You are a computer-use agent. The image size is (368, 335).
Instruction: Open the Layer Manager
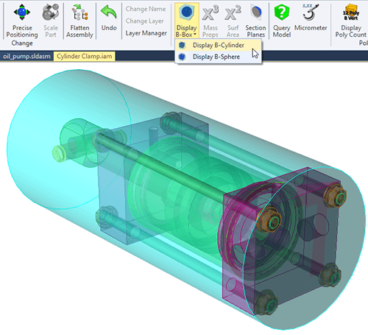(146, 33)
